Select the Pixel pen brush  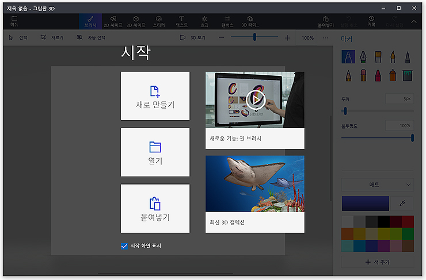[408, 57]
